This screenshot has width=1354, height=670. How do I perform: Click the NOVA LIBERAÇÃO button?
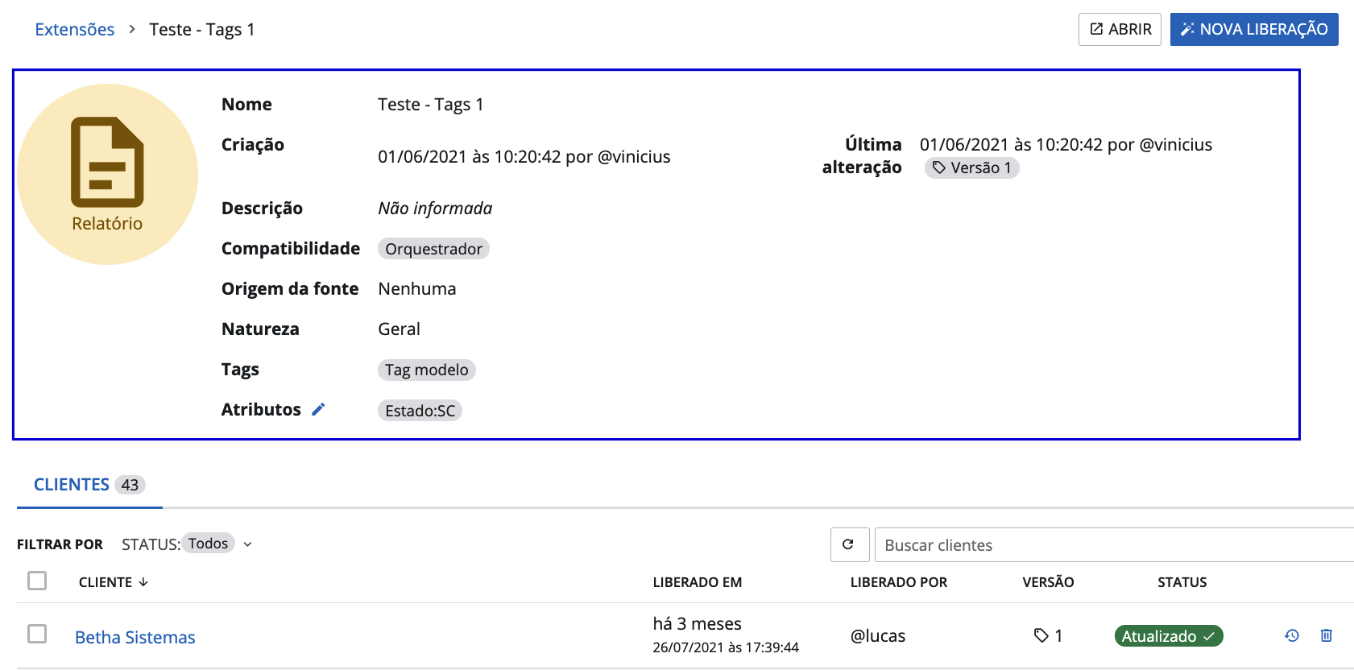click(x=1254, y=29)
